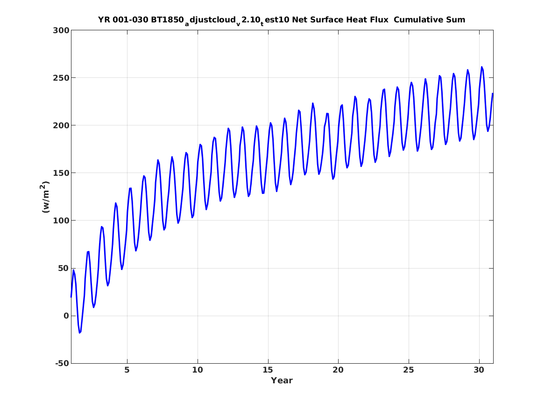Click the plot title 'Net Surface Heat Flux Cumulative Sum'

[282, 20]
